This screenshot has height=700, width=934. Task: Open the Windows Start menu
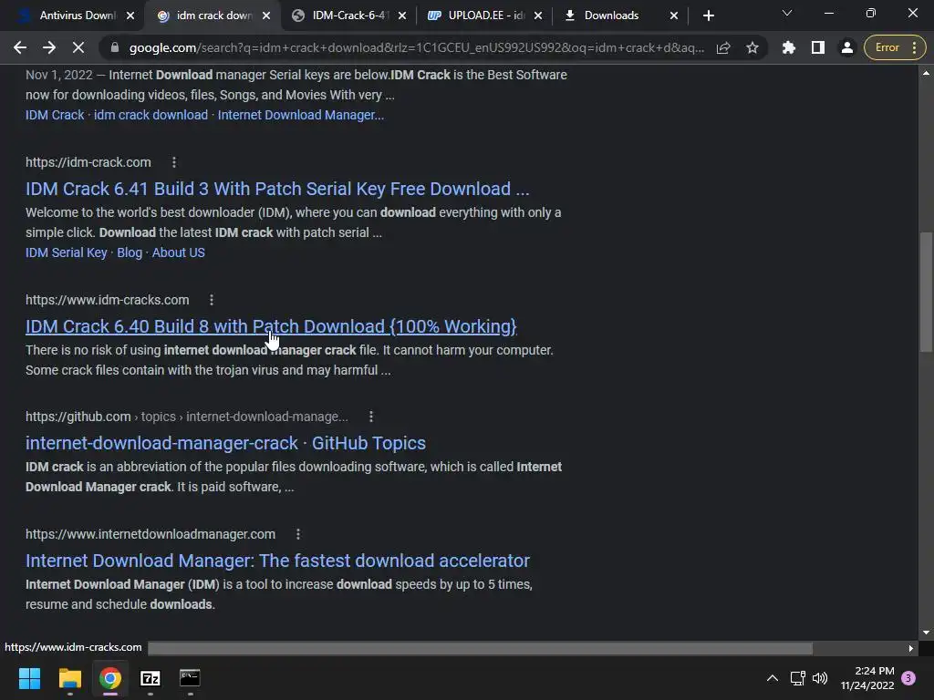pyautogui.click(x=29, y=678)
